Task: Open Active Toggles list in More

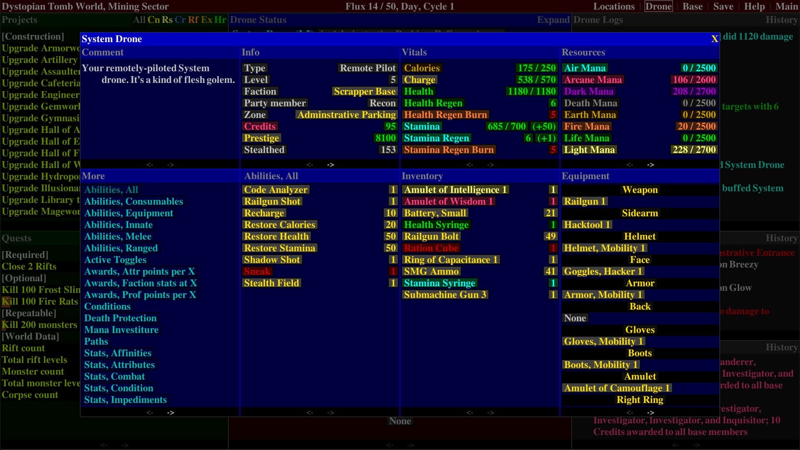Action: [x=115, y=260]
